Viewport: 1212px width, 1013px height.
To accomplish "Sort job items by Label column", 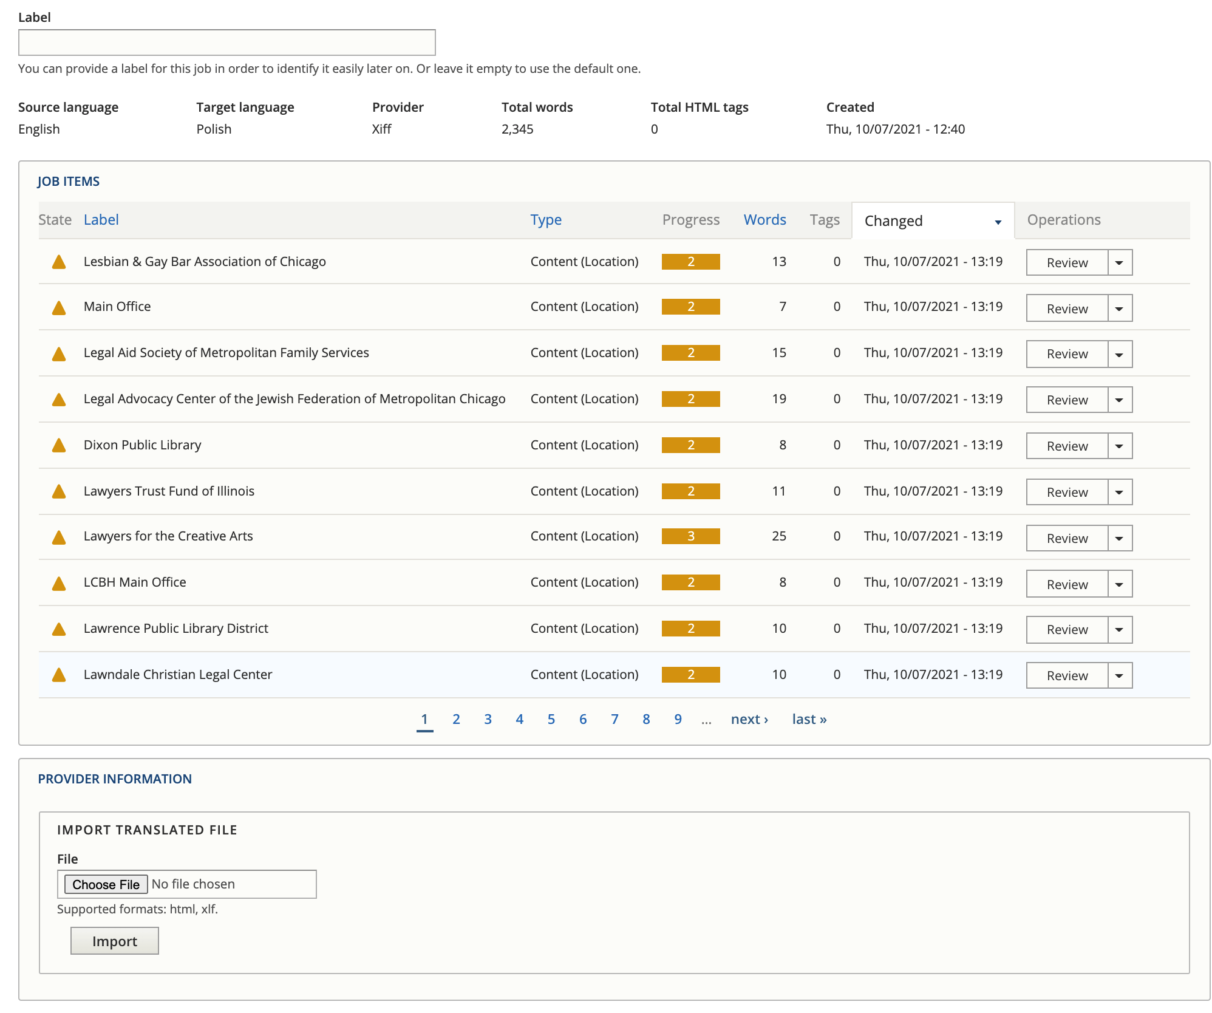I will [101, 220].
